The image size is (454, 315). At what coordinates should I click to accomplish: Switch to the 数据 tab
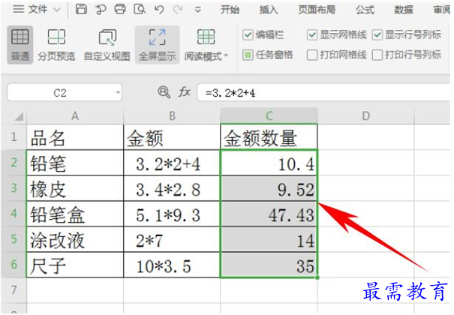tap(404, 10)
